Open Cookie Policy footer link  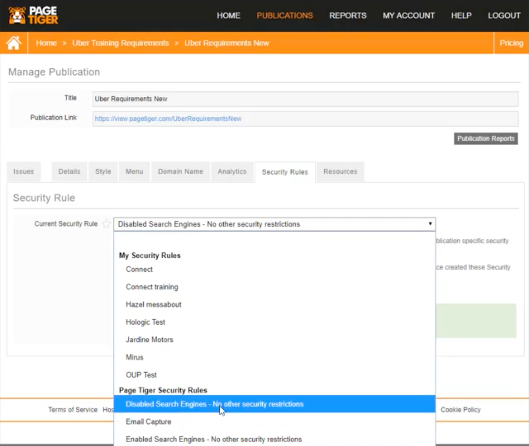point(461,410)
